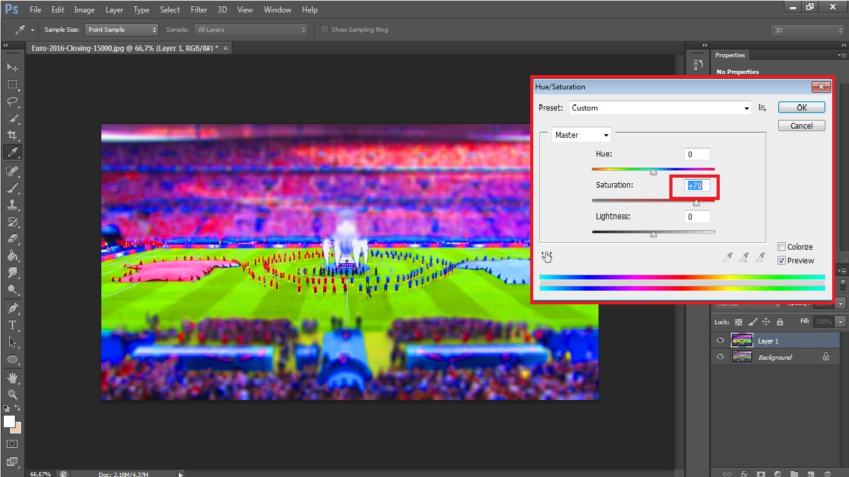Enable the Colorize checkbox
The height and width of the screenshot is (477, 849).
coord(782,247)
